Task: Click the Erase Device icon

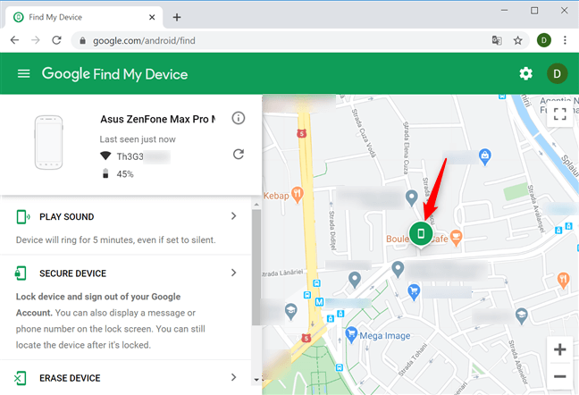Action: [20, 378]
